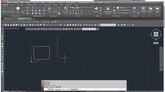Click radius dimension icon in floating toolbar
Screen dimensions: 165x92
[39, 29]
